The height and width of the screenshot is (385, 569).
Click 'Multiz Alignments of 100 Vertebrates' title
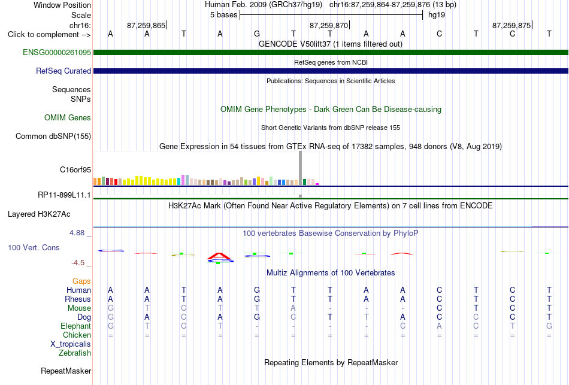click(x=331, y=272)
